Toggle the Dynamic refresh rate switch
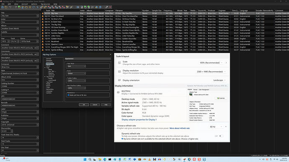 (221, 136)
